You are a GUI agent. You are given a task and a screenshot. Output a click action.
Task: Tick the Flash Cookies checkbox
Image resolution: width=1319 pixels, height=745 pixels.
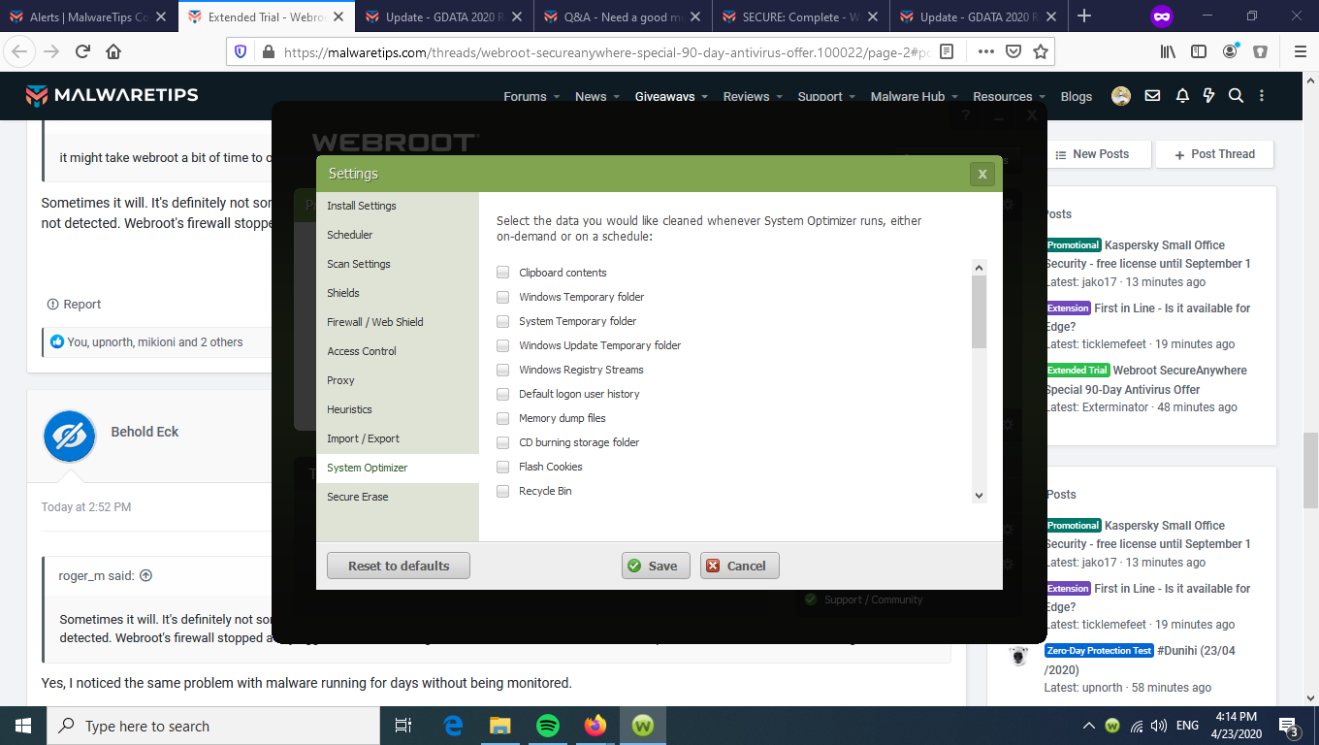[503, 467]
